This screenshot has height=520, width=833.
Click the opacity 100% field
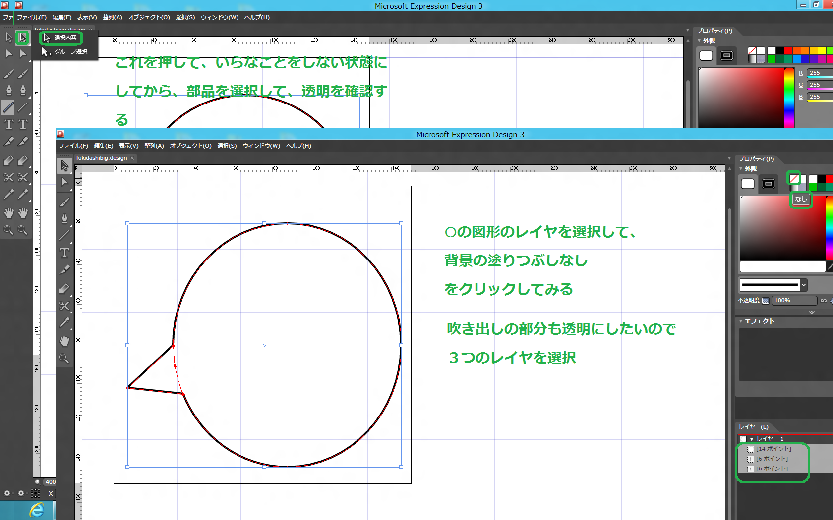point(794,301)
